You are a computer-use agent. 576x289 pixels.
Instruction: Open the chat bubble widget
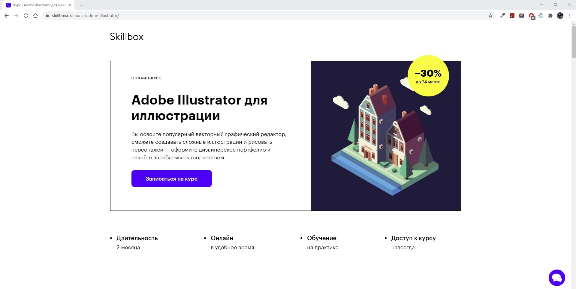[557, 278]
